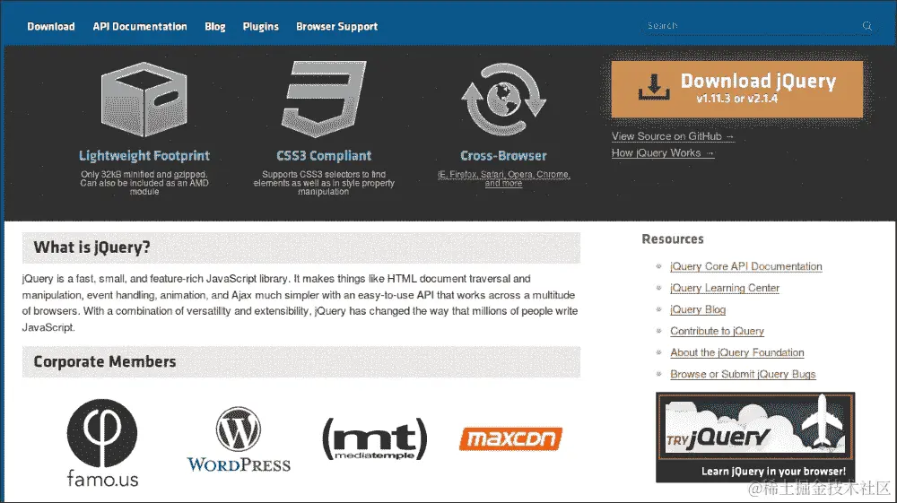Click the What is jQuery? heading
This screenshot has height=503, width=897.
91,247
